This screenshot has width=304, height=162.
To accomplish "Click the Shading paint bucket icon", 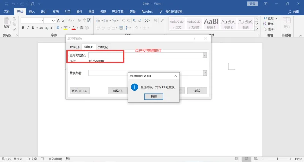I will tap(137, 28).
